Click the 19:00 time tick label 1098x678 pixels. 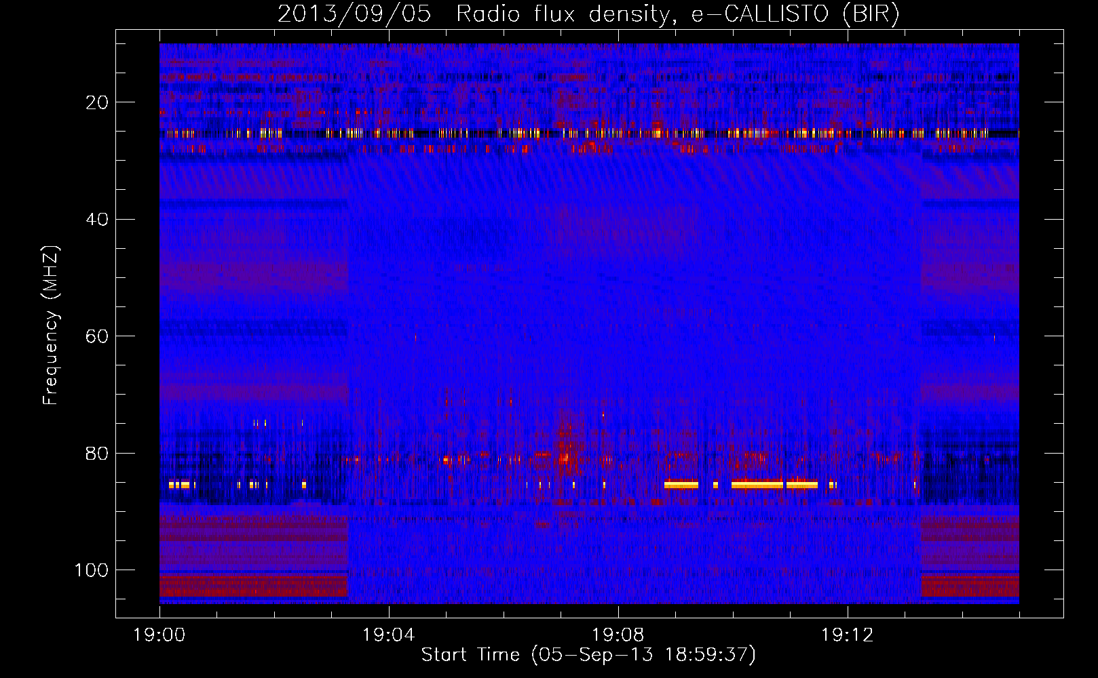click(x=159, y=635)
